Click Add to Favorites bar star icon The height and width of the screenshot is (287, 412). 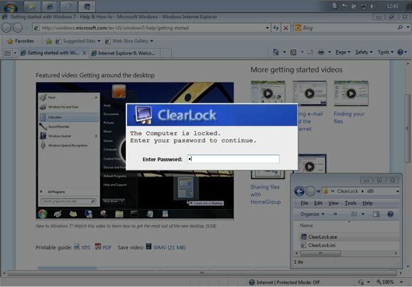[x=49, y=41]
